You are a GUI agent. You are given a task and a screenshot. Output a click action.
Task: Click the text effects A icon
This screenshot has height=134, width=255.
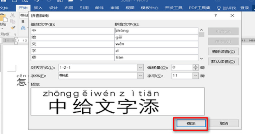pos(23,28)
